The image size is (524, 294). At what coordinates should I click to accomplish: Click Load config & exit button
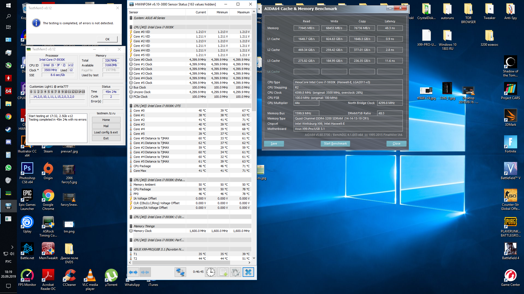click(x=106, y=132)
